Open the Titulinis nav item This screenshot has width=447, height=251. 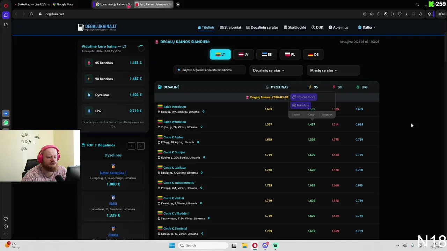(206, 27)
